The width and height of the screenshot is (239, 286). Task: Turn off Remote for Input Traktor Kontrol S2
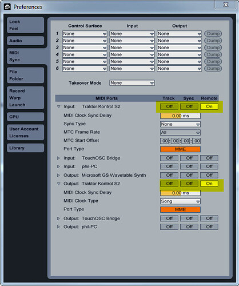pyautogui.click(x=209, y=106)
